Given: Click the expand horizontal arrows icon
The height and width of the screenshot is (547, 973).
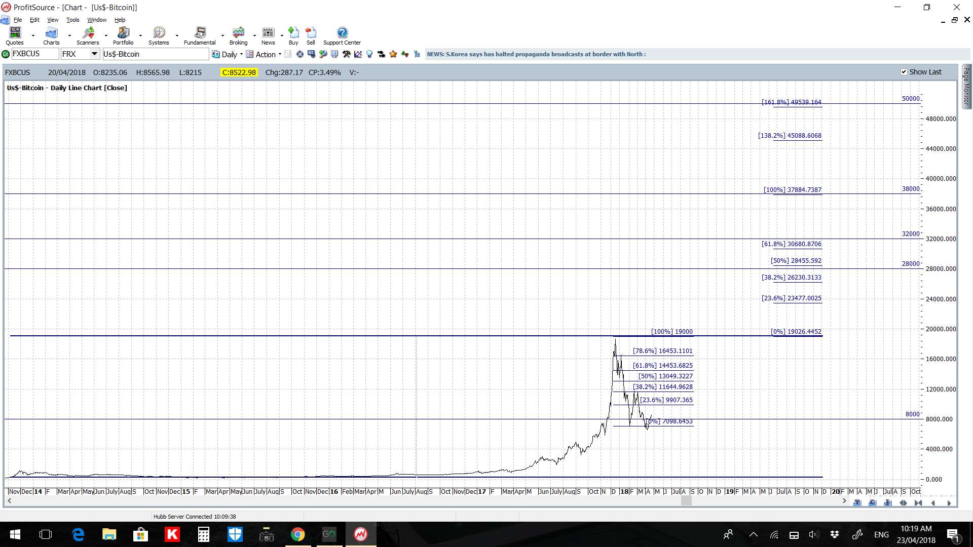Looking at the screenshot, I should pos(903,503).
